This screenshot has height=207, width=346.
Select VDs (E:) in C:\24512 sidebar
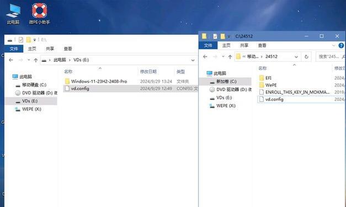(221, 98)
